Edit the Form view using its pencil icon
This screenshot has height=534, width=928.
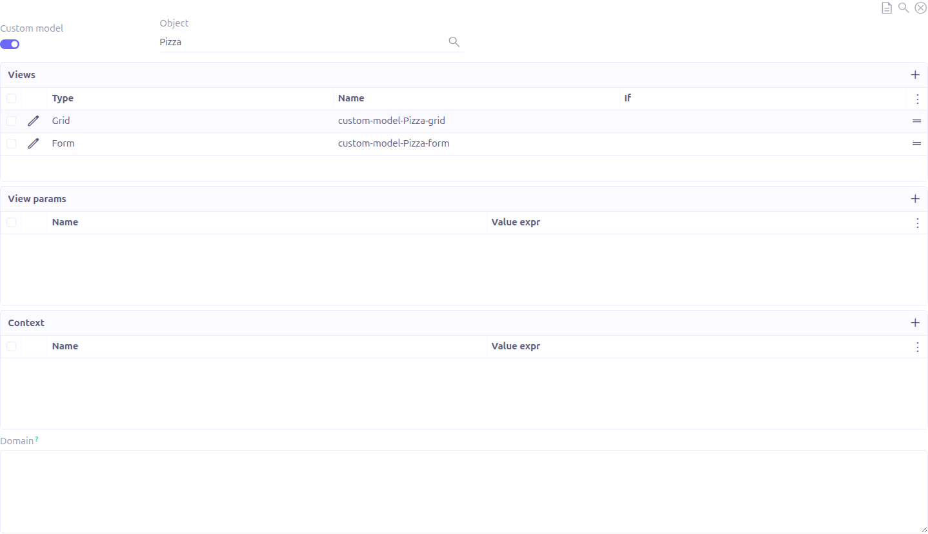click(33, 143)
